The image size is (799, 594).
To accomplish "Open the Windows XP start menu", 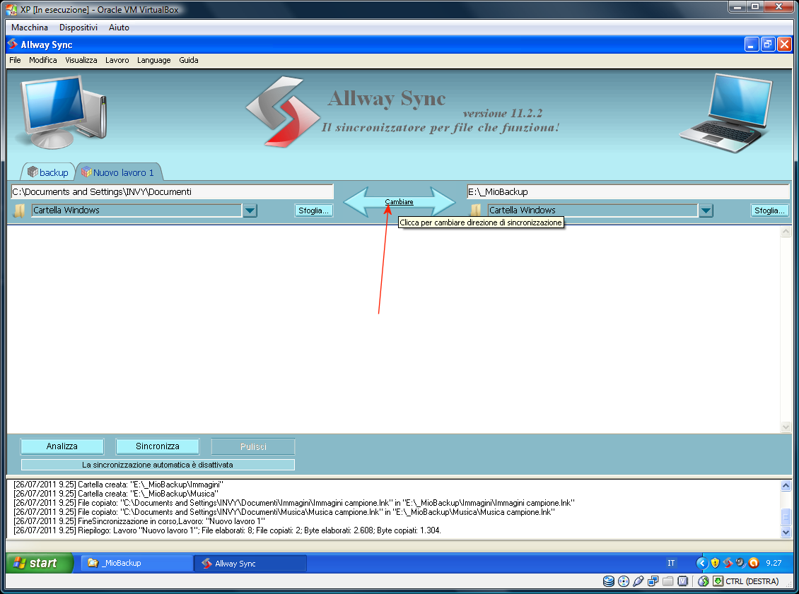I will point(39,563).
